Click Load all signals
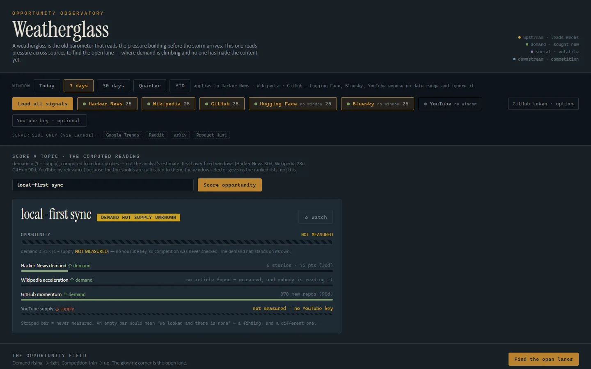 pyautogui.click(x=43, y=104)
